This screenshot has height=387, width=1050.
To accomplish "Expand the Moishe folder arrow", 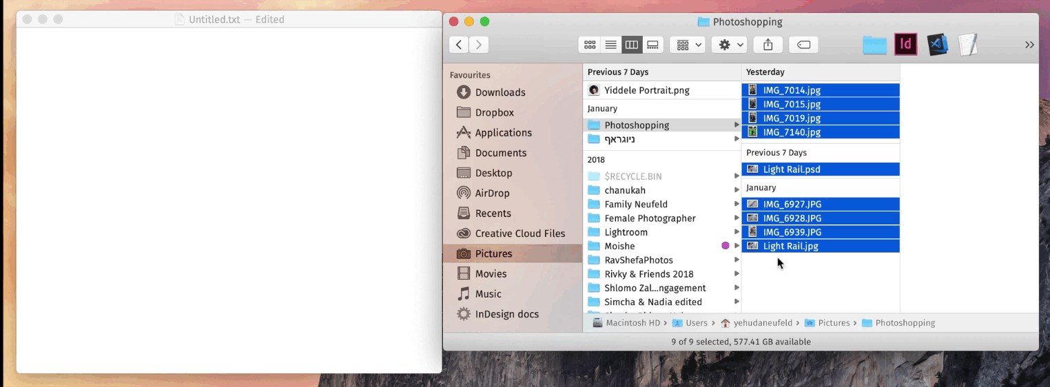I will 737,246.
